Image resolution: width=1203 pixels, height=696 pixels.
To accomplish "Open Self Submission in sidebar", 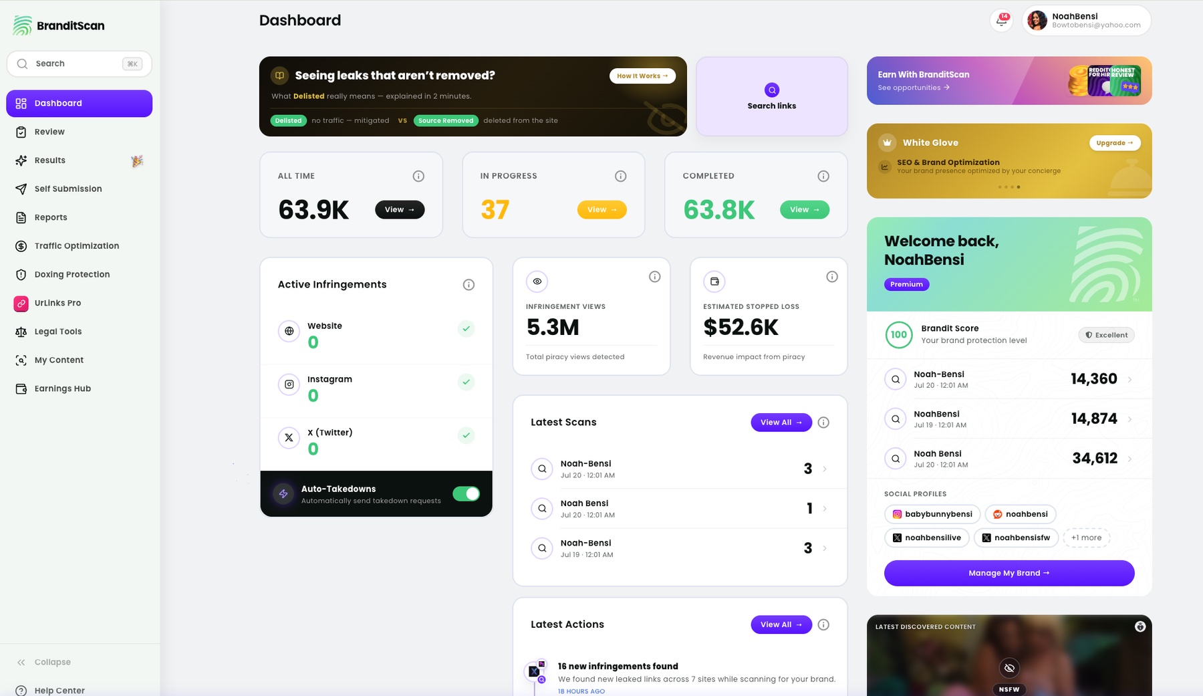I will 80,189.
